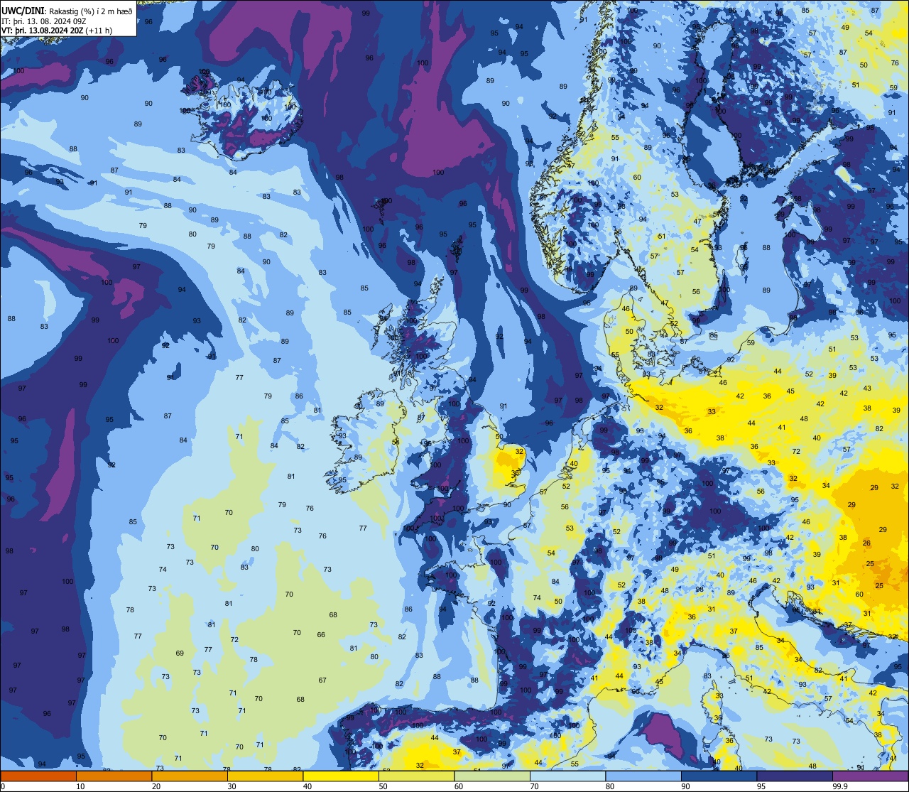Click the 90–95 dark blue legend segment
The image size is (909, 792).
click(x=719, y=776)
